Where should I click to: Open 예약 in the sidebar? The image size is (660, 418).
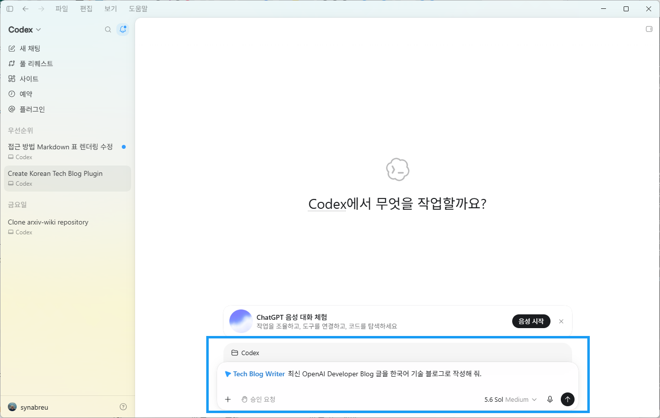pos(67,94)
